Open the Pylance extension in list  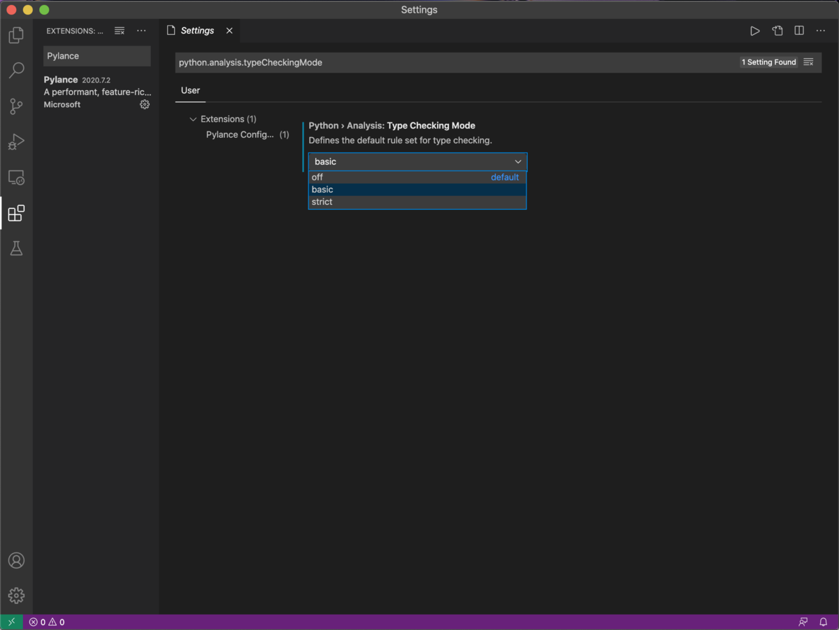97,92
